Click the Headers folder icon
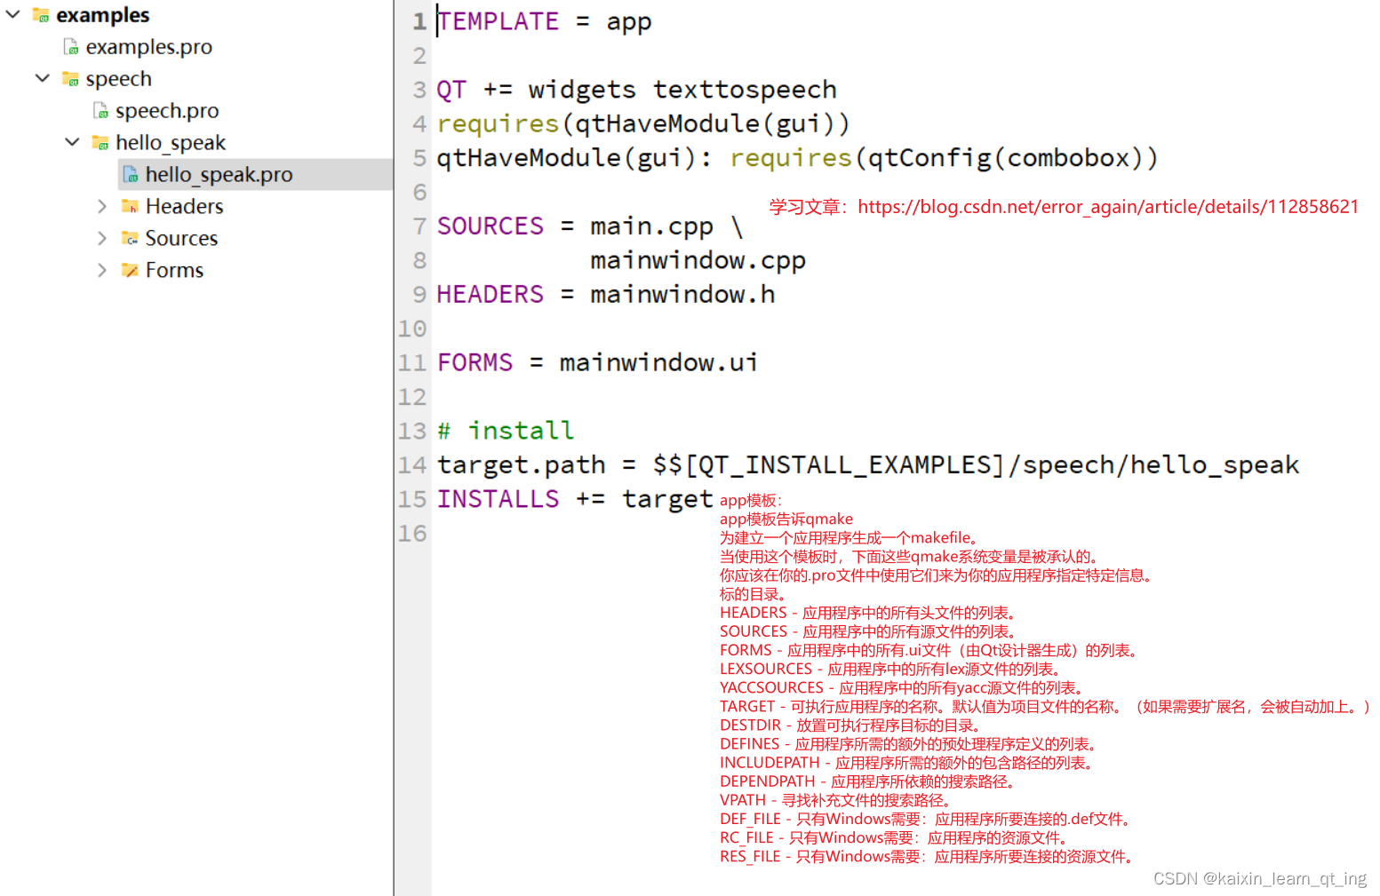This screenshot has height=896, width=1380. [x=130, y=206]
